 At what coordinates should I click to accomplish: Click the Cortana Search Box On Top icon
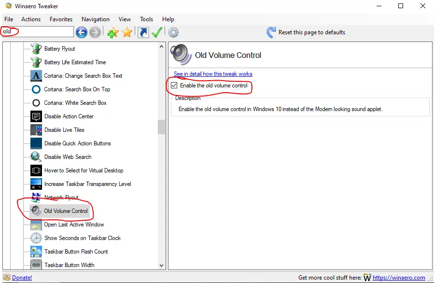(36, 89)
